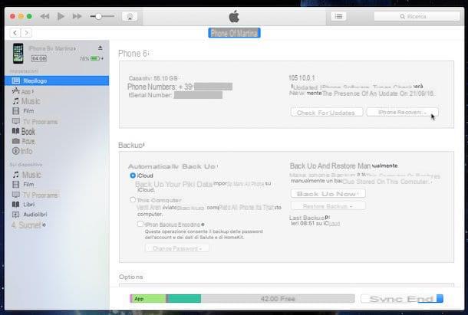Click the green App storage segment
468x315 pixels.
click(x=149, y=299)
